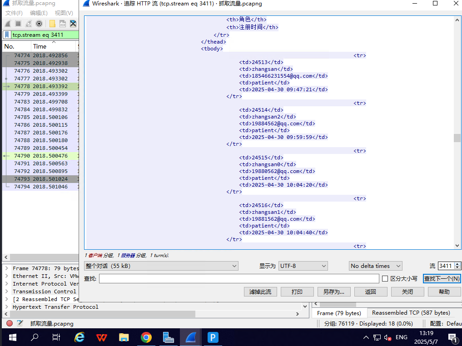Click the stream content scroll-down arrow
This screenshot has width=462, height=346.
pos(457,246)
